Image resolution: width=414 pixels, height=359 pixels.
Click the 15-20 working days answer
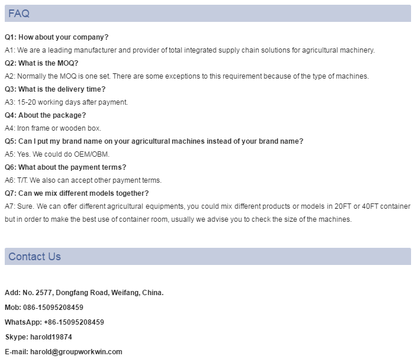[x=66, y=102]
